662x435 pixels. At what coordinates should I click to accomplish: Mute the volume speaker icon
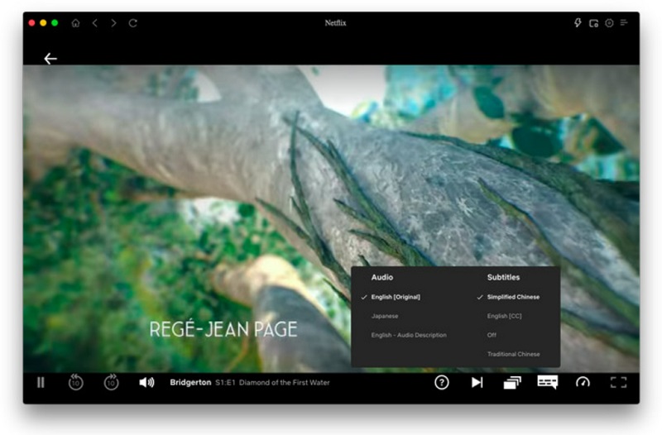click(147, 382)
